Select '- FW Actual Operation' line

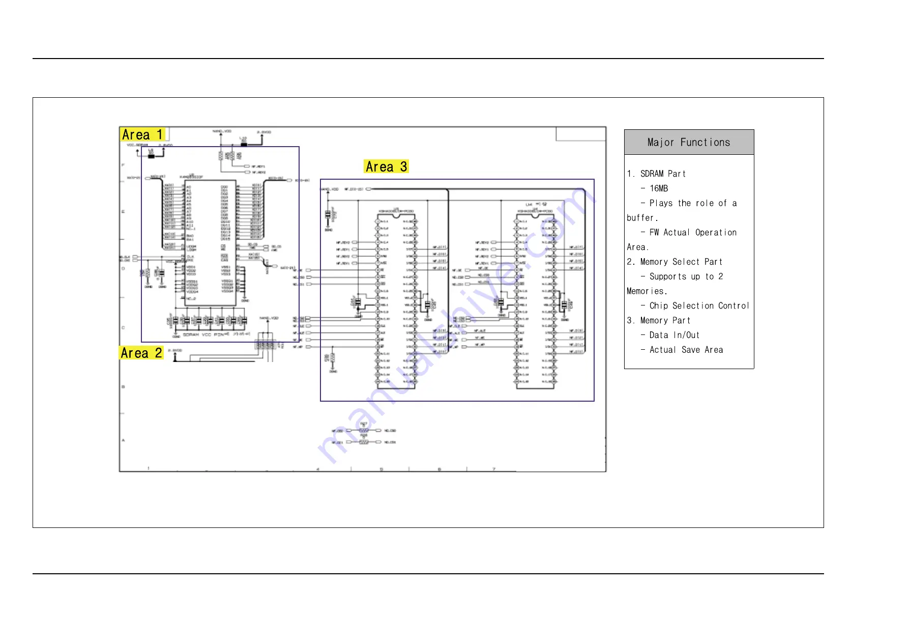coord(689,232)
